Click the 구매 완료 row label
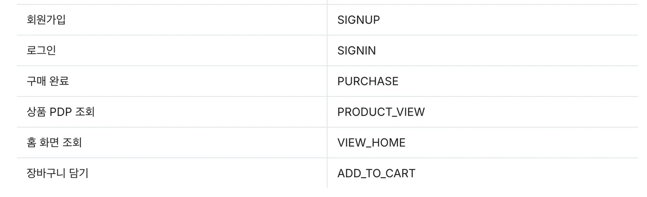The height and width of the screenshot is (197, 647). (x=48, y=81)
